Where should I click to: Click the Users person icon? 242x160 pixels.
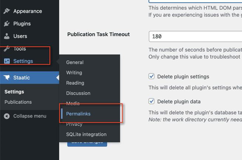pos(7,36)
